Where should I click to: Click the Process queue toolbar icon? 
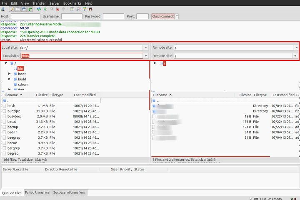45,9
